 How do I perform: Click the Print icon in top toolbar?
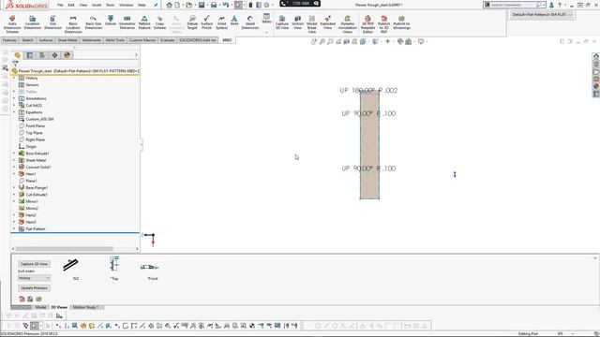(214, 5)
